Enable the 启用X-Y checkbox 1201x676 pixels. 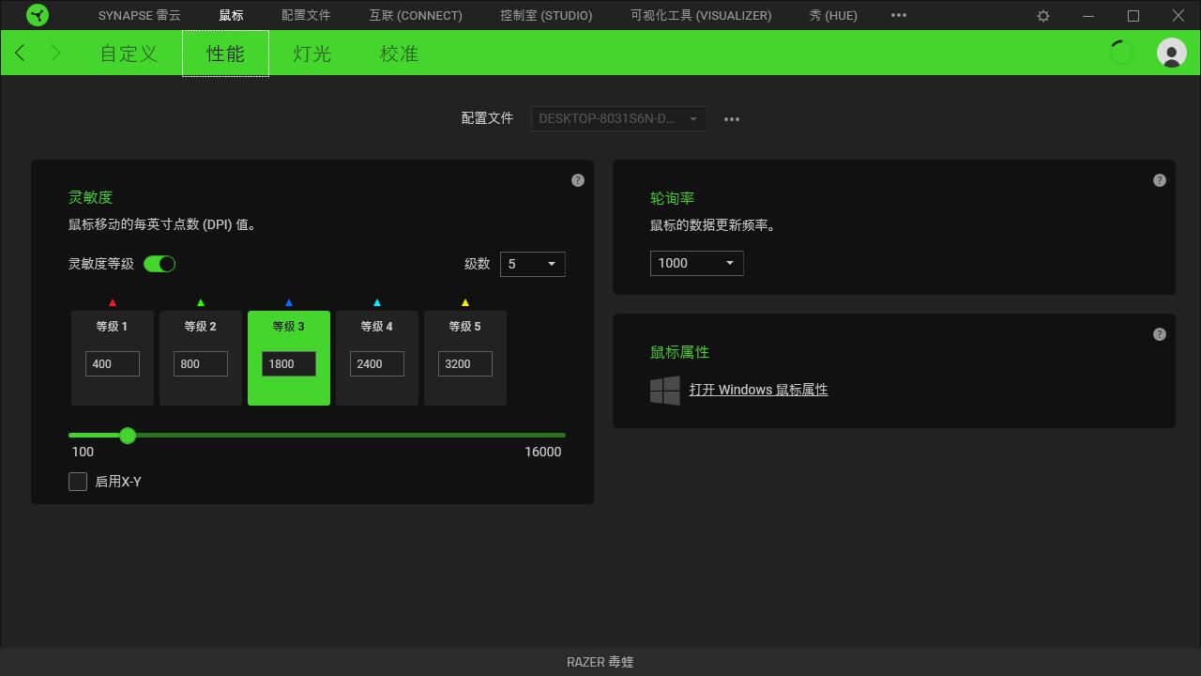(x=78, y=481)
